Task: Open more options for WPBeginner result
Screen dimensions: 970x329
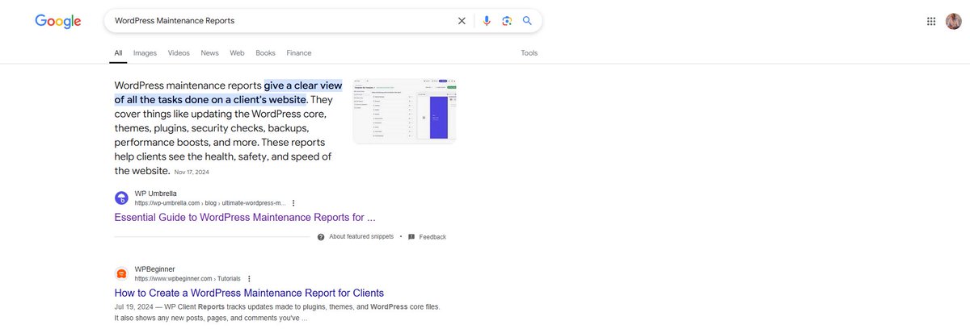Action: 249,278
